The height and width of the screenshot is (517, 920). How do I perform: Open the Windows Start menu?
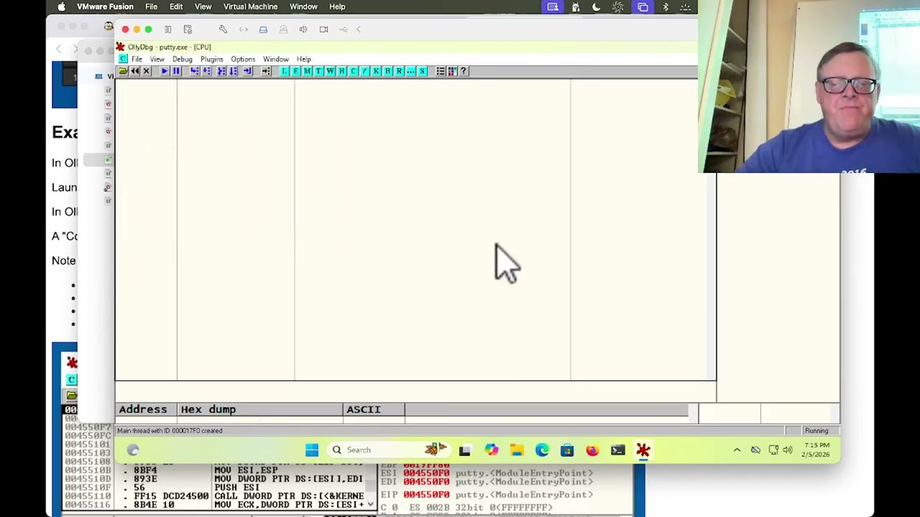(x=311, y=450)
